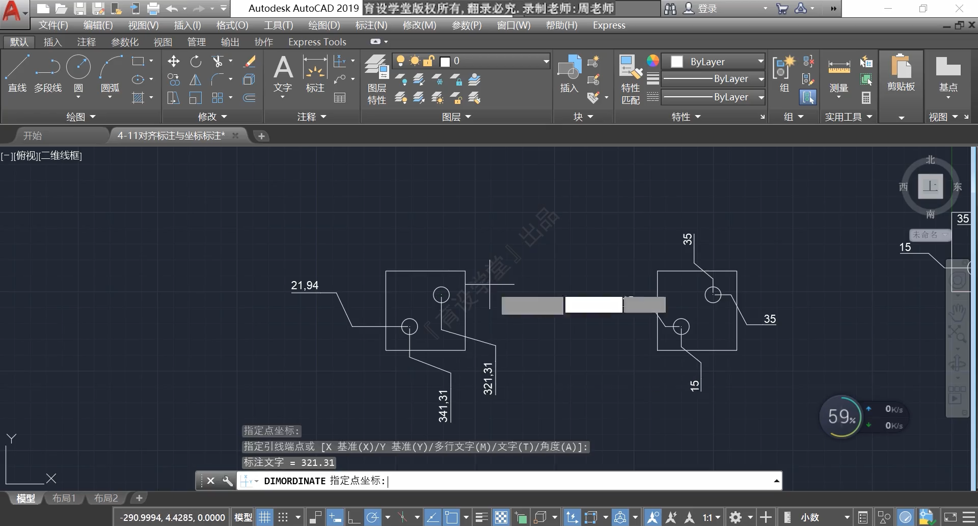This screenshot has height=526, width=978.
Task: Expand the Utilities (实用工具) panel
Action: 849,117
